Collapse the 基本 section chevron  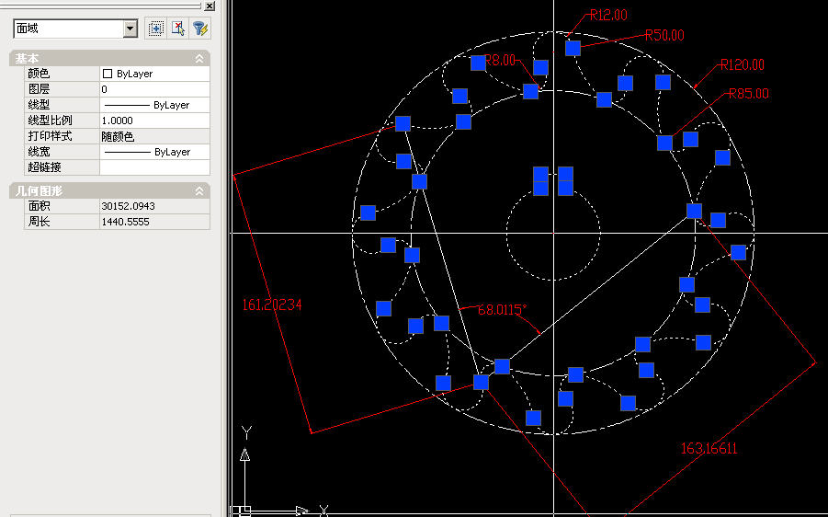pos(199,59)
